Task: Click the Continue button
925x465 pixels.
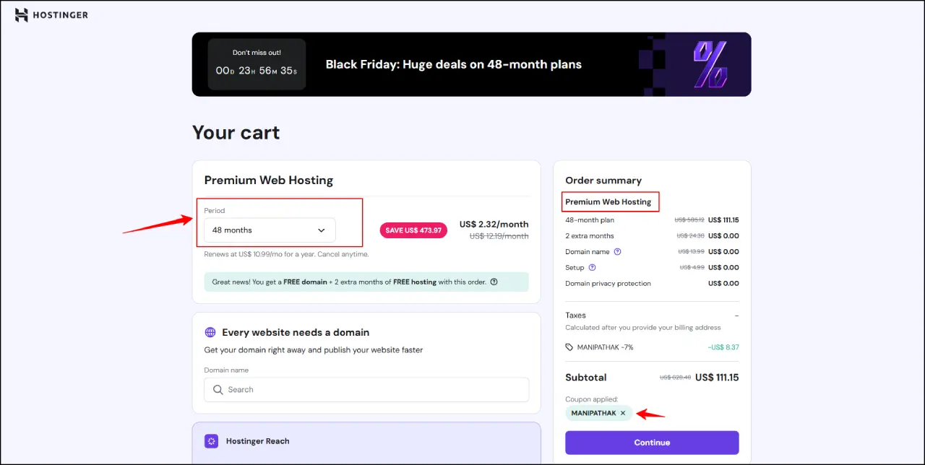Action: tap(651, 442)
